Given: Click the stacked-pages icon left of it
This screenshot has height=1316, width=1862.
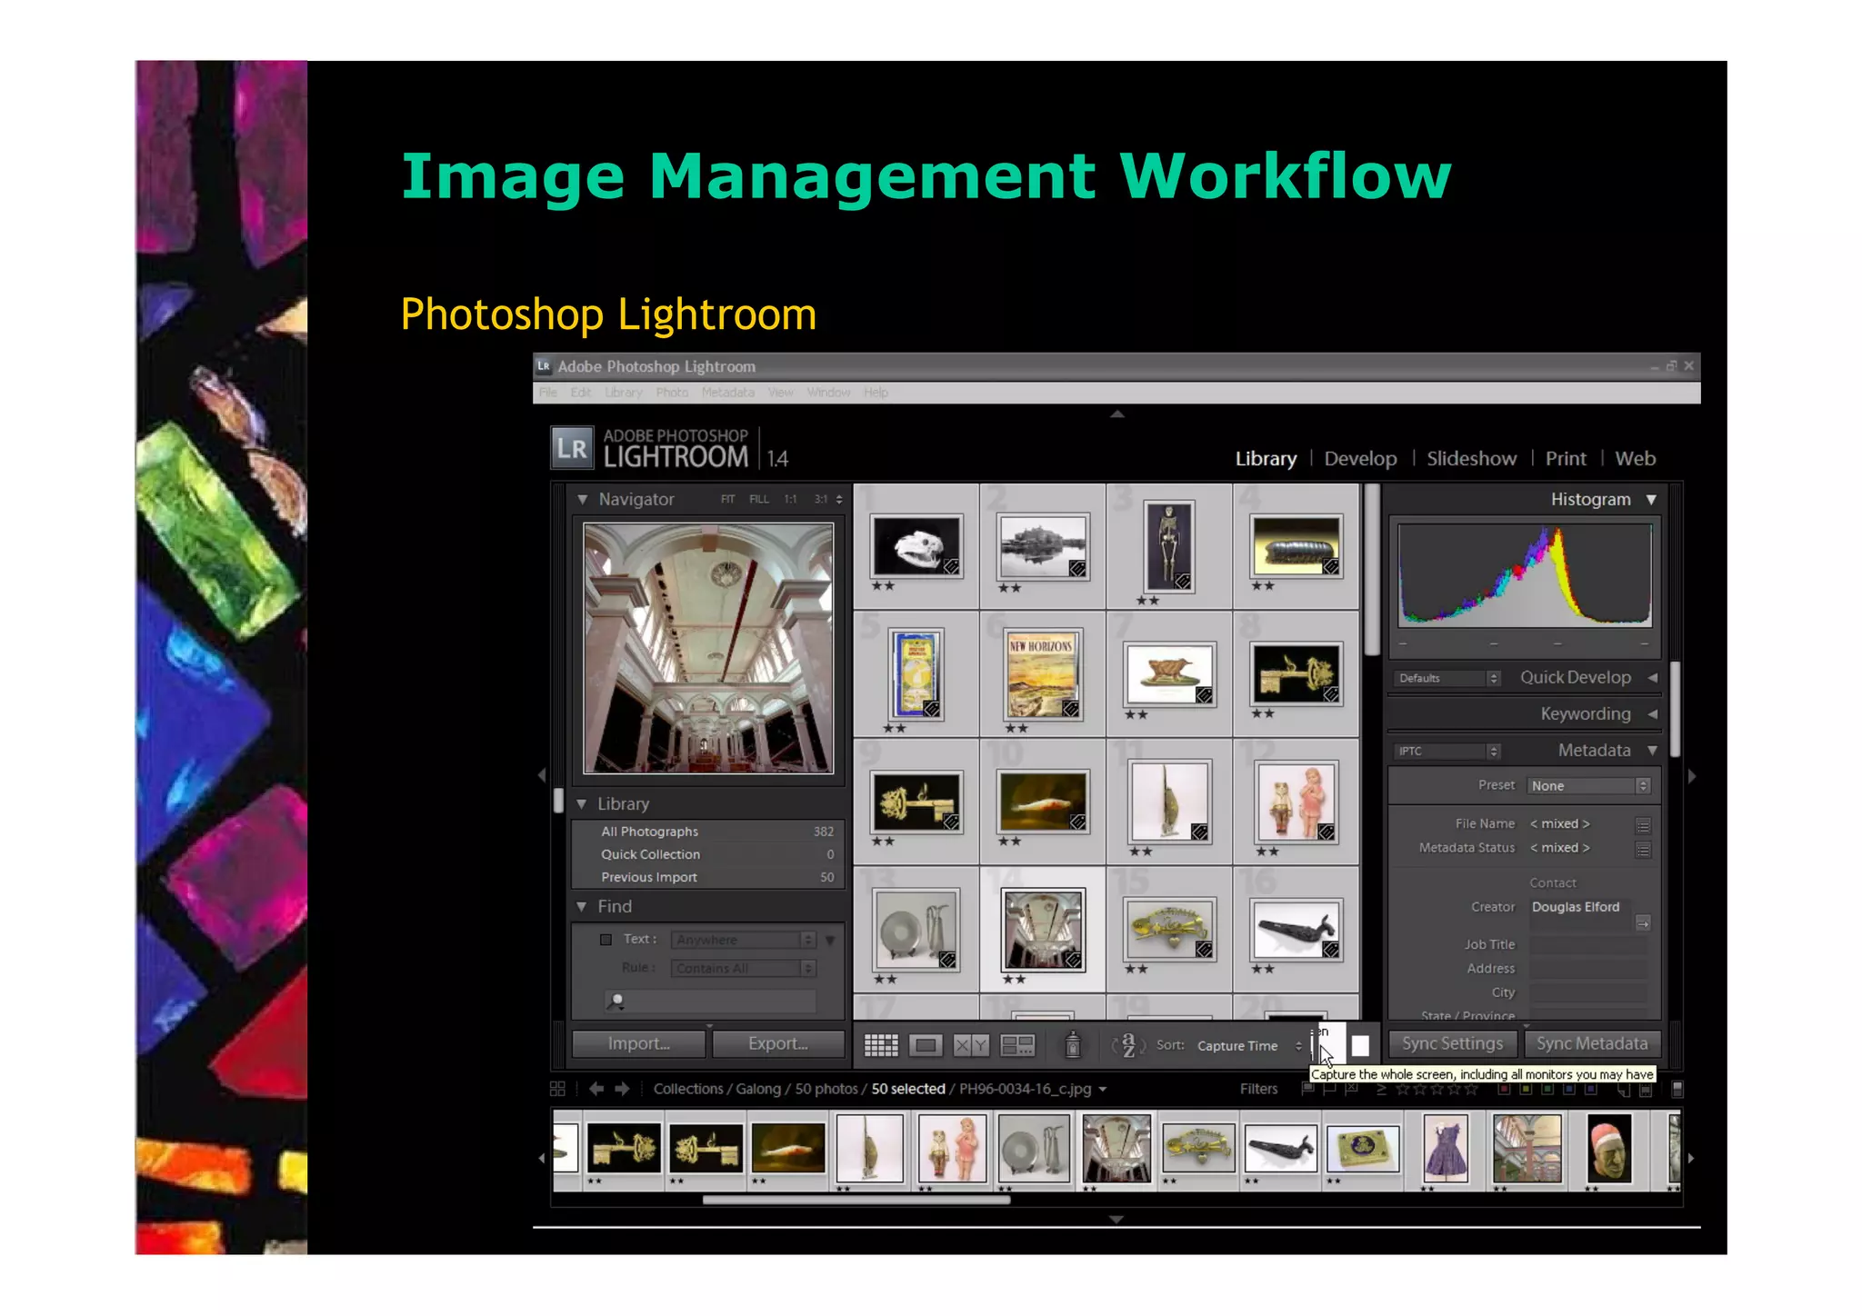Looking at the screenshot, I should tap(1623, 1090).
